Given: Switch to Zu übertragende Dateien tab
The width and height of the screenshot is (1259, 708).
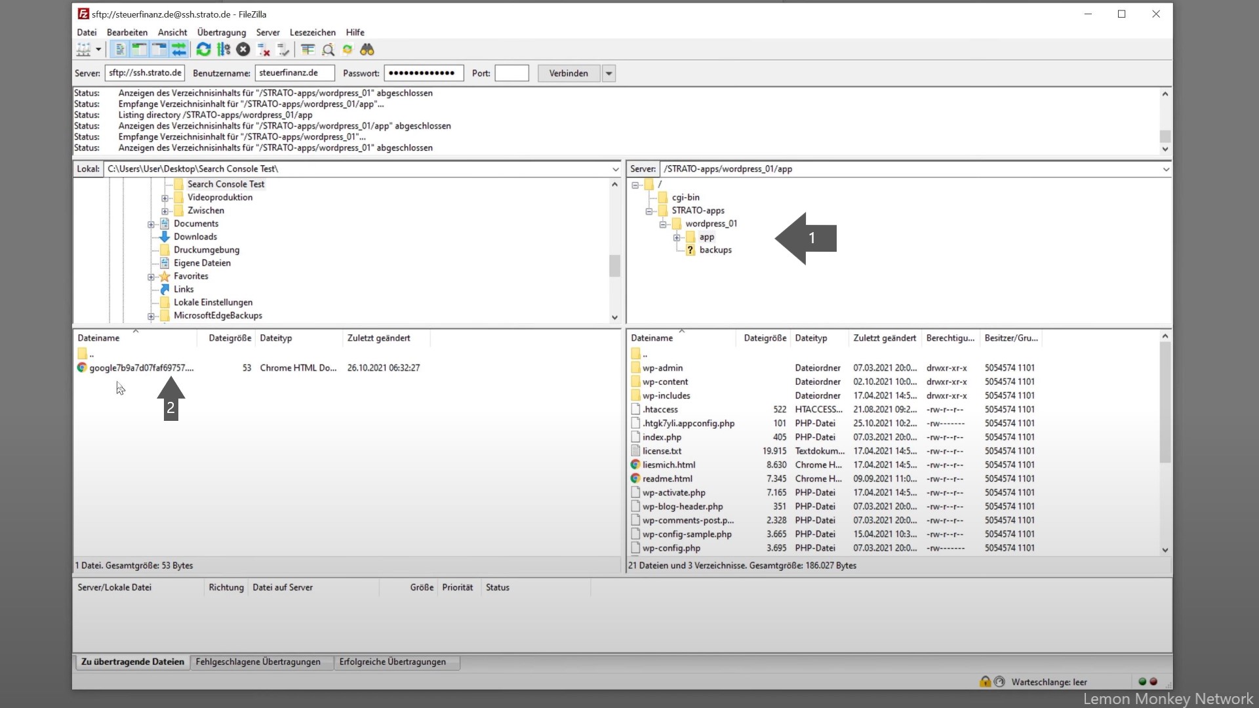Looking at the screenshot, I should point(132,662).
